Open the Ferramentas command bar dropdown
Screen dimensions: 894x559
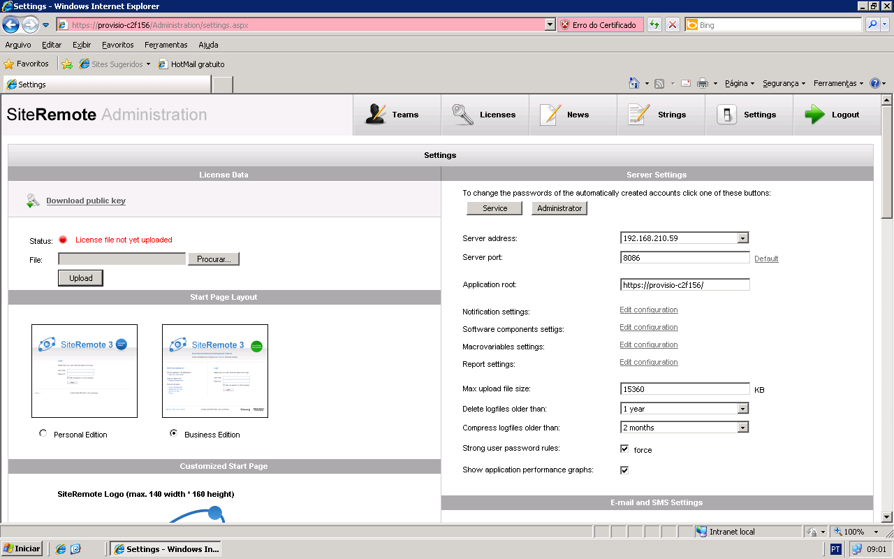(x=838, y=83)
